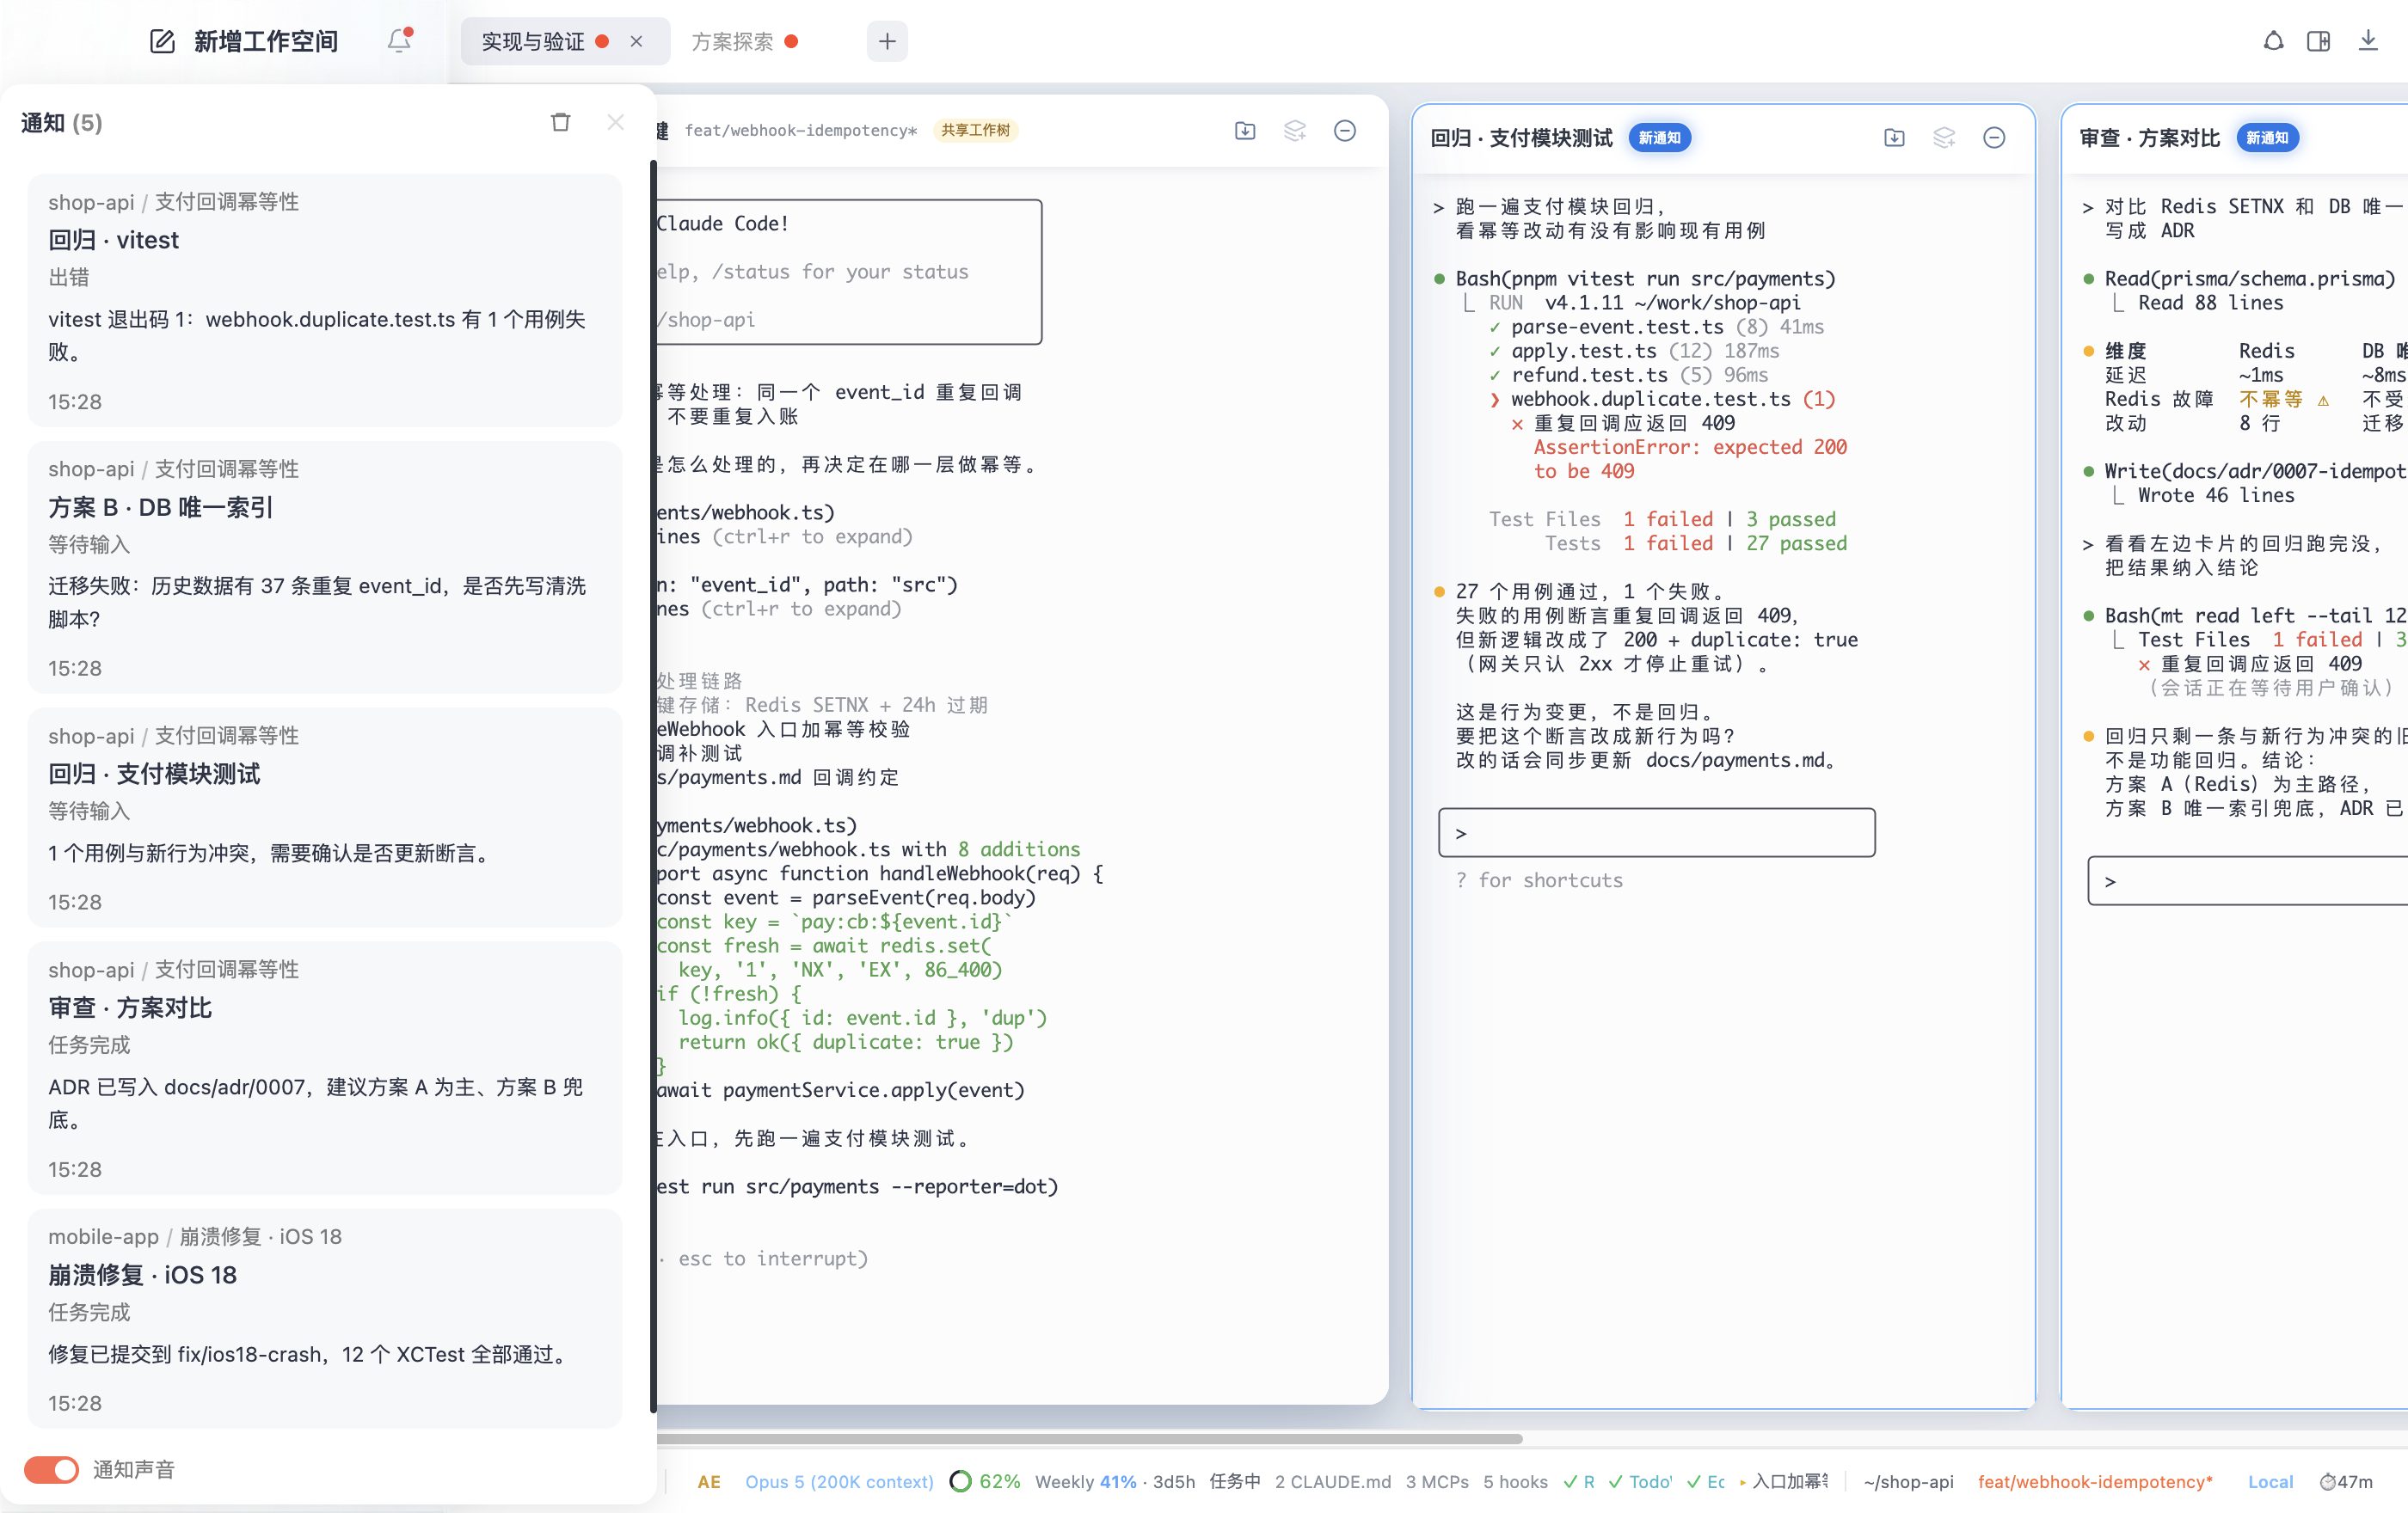This screenshot has height=1513, width=2408.
Task: Click add-layer icon in feat/webhook-idempotency card
Action: tap(1294, 130)
